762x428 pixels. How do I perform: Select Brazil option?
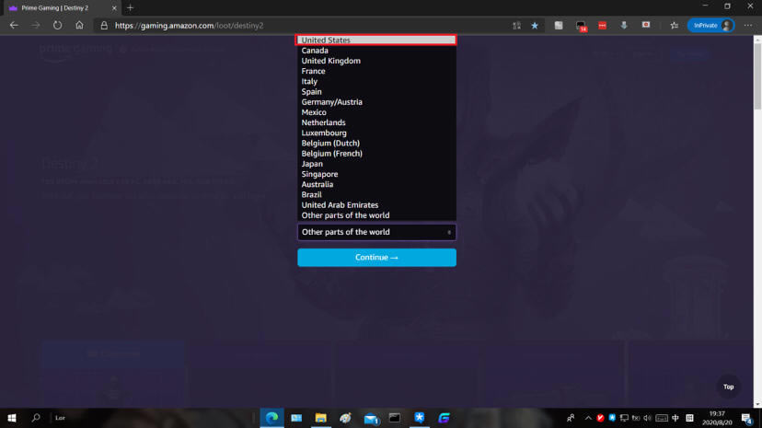(x=376, y=194)
